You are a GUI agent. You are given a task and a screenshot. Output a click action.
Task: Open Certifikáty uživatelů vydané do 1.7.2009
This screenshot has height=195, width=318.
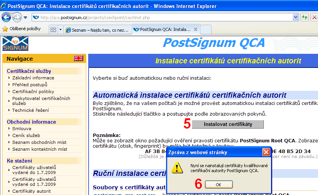34,170
